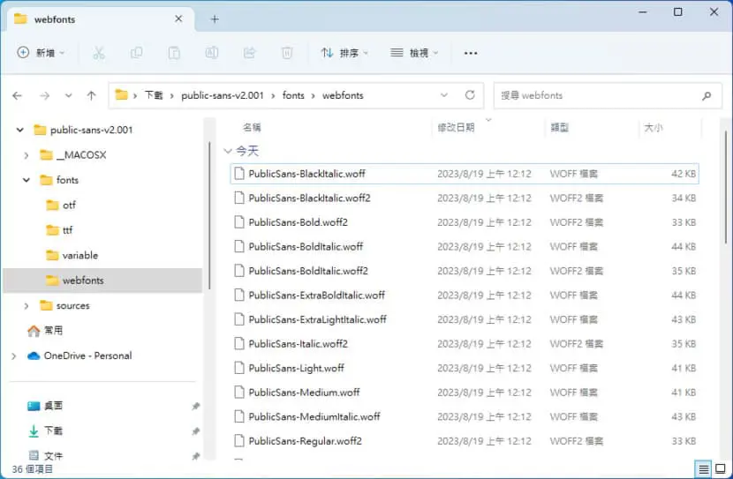Collapse the 今天 file group
This screenshot has width=733, height=479.
228,151
